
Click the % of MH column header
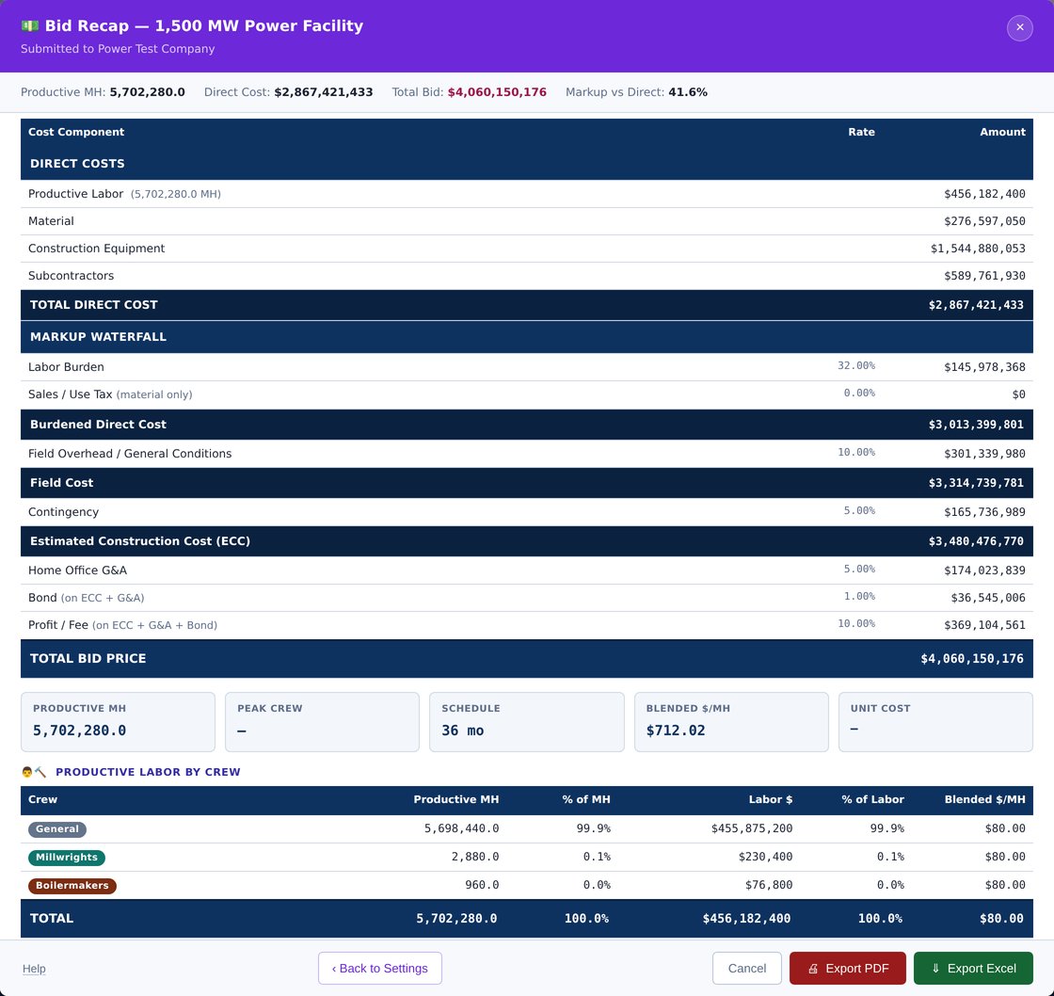coord(586,799)
